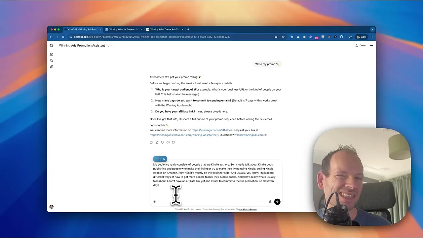Click 'Awesome! Let's get your promo rolling' line
Screen dimensions: 423x238
[175, 77]
